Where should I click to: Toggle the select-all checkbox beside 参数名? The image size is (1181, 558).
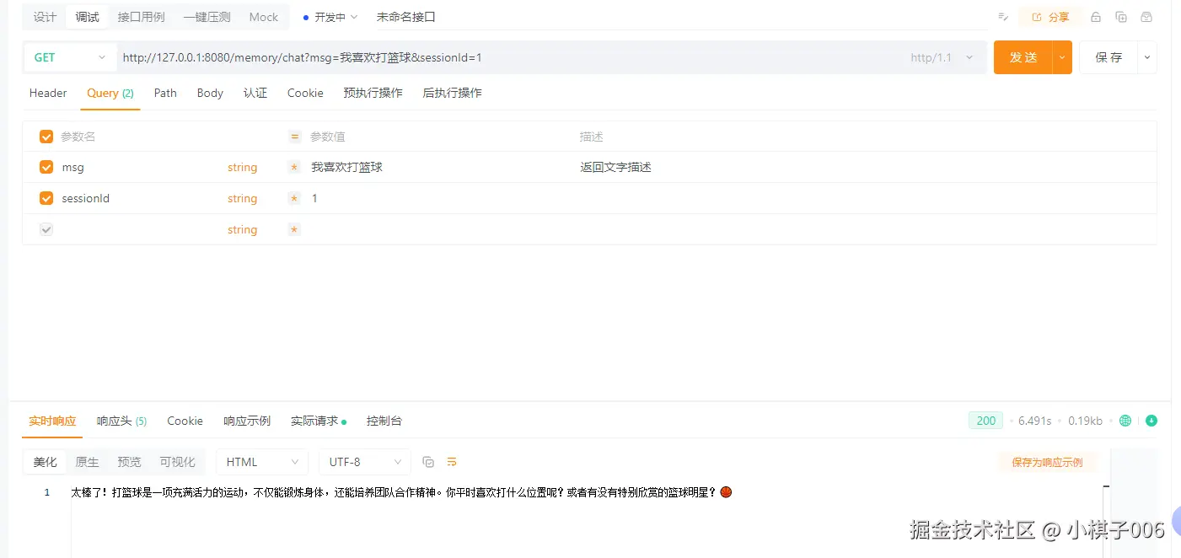(46, 137)
